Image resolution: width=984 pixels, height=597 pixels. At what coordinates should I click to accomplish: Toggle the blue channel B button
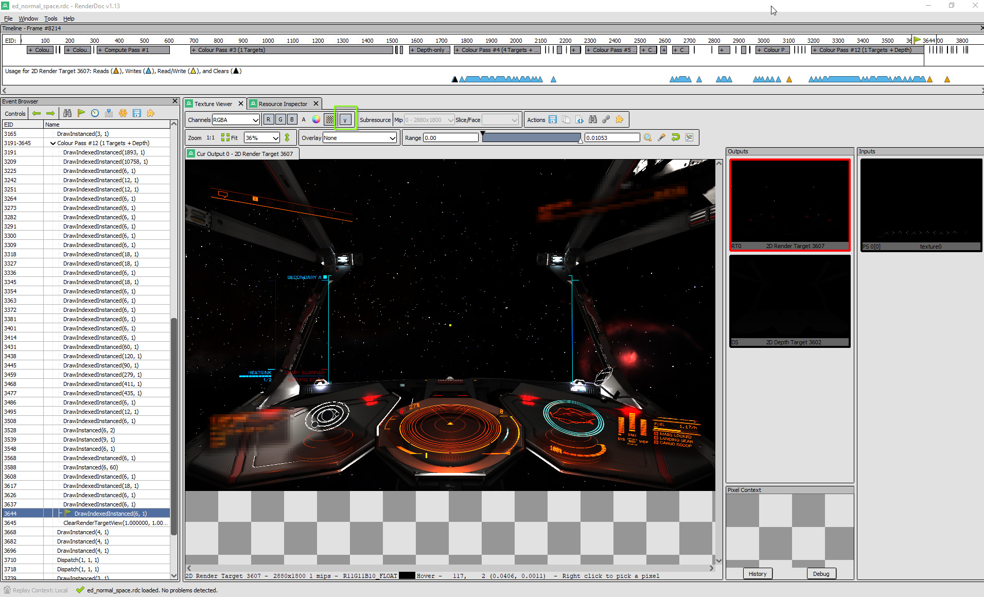pos(292,119)
